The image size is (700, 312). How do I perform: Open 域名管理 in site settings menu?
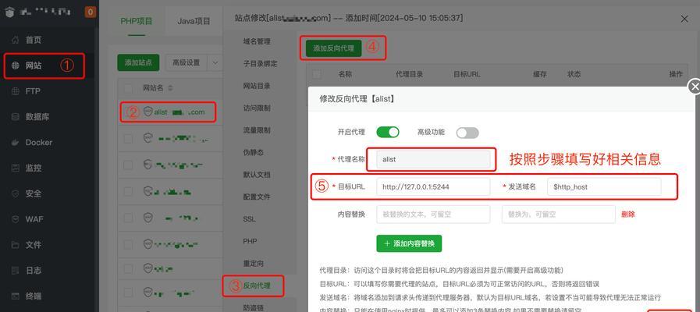tap(257, 41)
